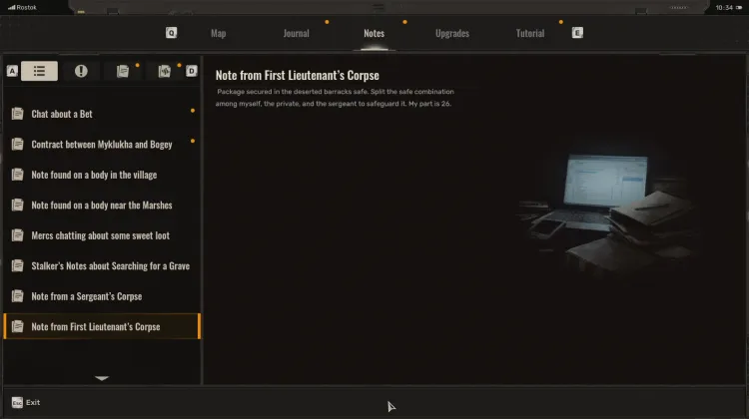Viewport: 749px width, 419px height.
Task: Open the Chat about a Bet note
Action: pyautogui.click(x=102, y=114)
